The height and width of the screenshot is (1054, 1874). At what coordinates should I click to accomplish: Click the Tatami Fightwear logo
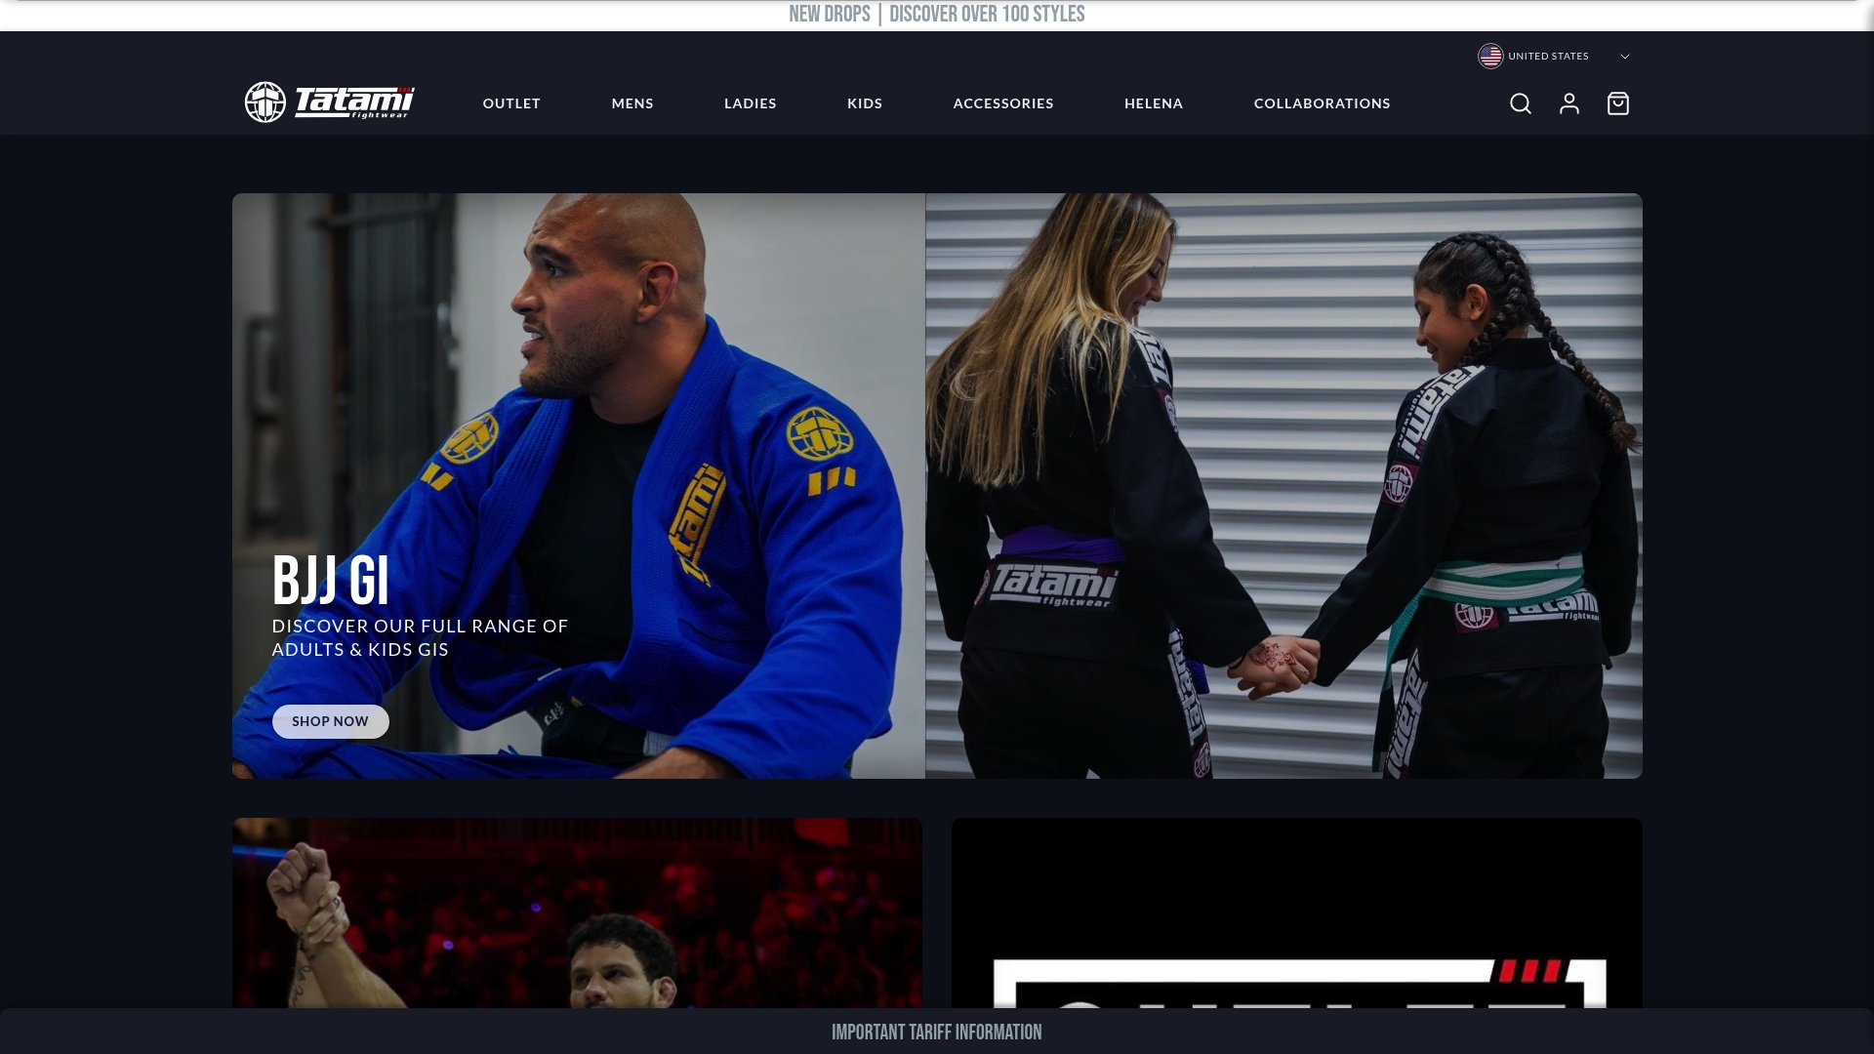(x=329, y=103)
